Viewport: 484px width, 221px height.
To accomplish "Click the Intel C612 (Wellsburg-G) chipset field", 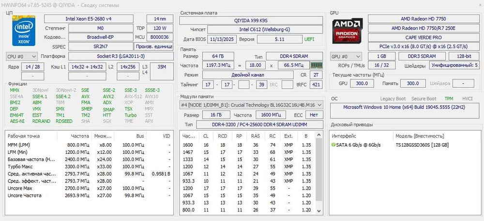I will [265, 29].
